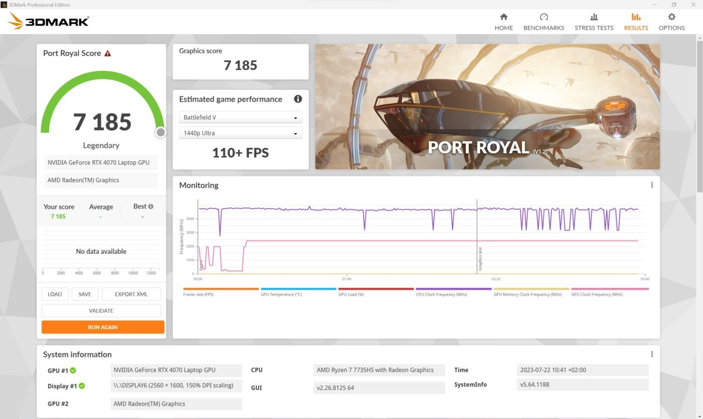Screen dimensions: 703x419
Task: Click the SAVE button
Action: (x=85, y=294)
